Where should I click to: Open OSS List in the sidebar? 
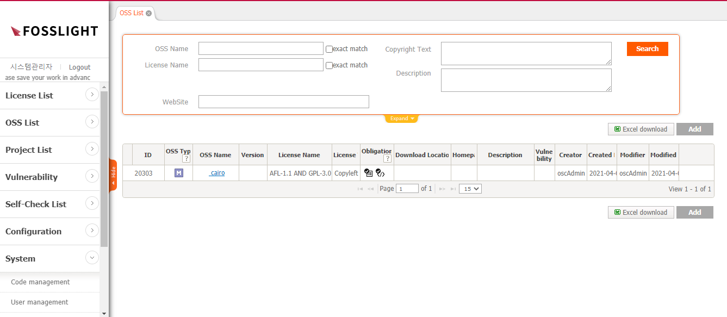22,123
